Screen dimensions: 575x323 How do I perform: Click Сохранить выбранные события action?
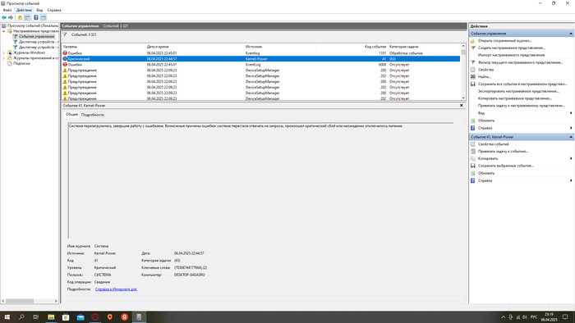(x=506, y=166)
